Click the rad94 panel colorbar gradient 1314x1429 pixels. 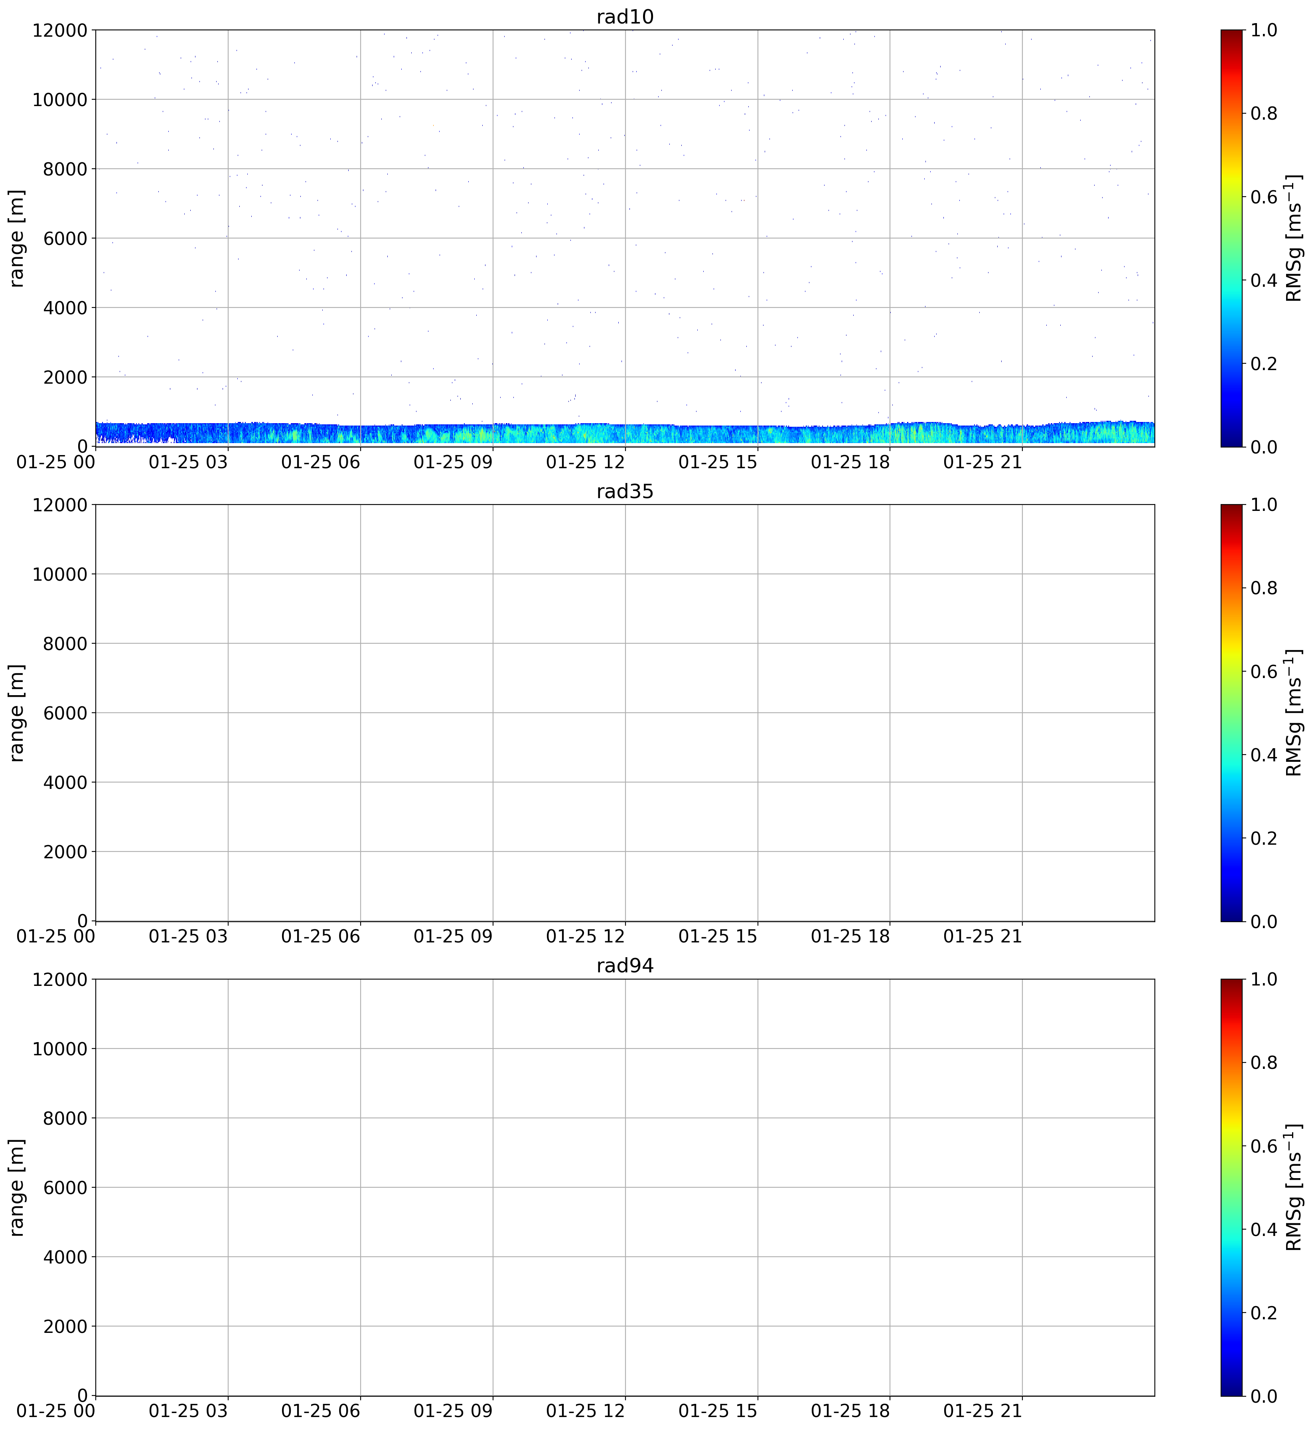click(x=1231, y=1187)
